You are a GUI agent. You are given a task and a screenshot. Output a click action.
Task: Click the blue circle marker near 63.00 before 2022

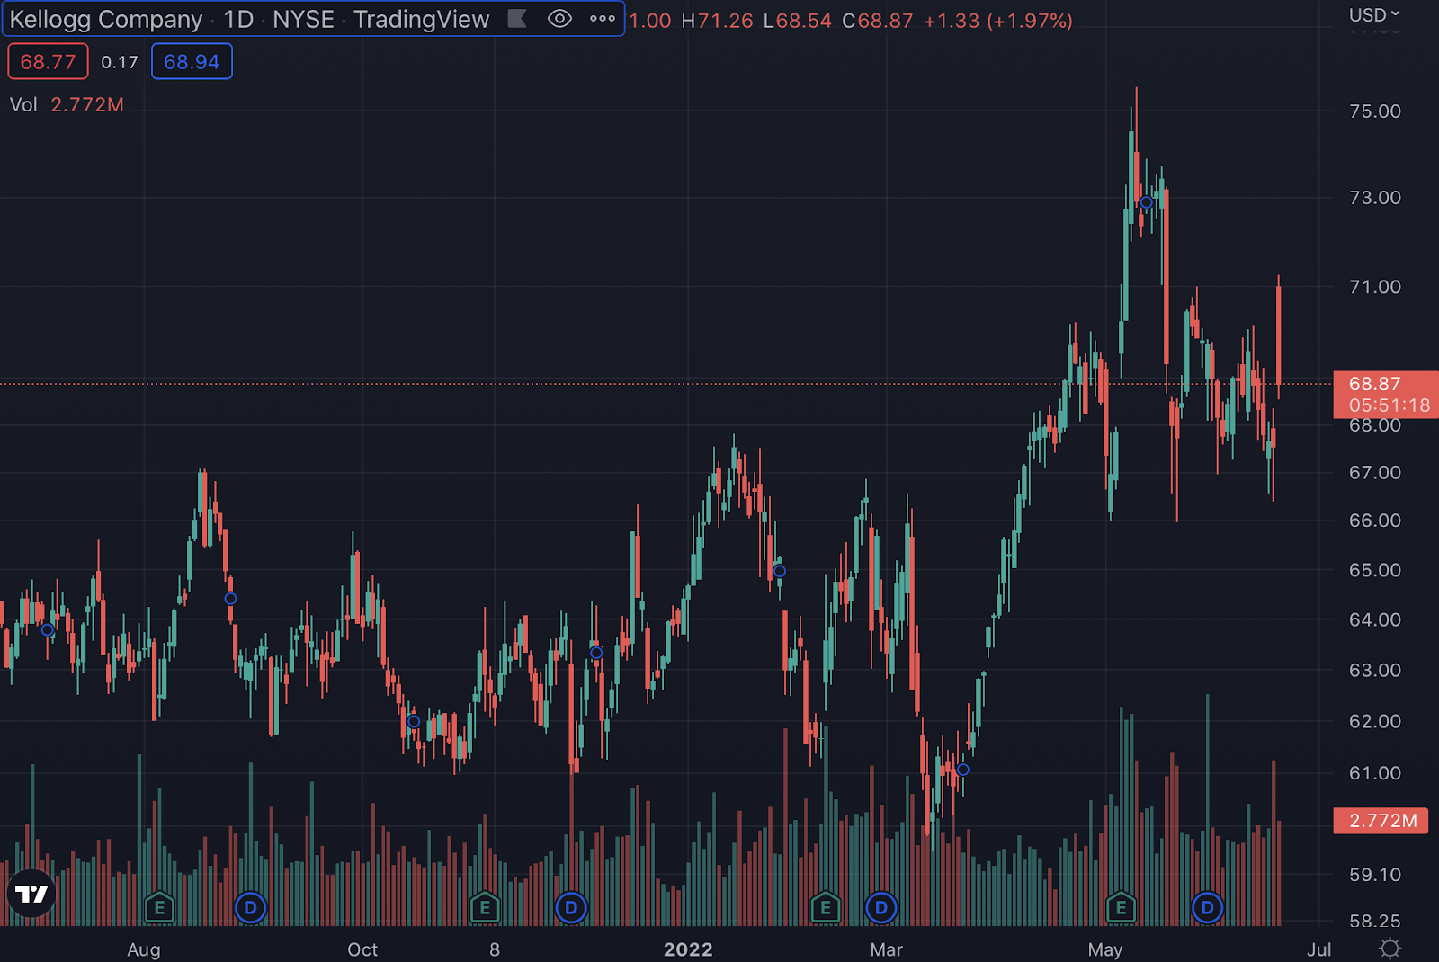596,653
